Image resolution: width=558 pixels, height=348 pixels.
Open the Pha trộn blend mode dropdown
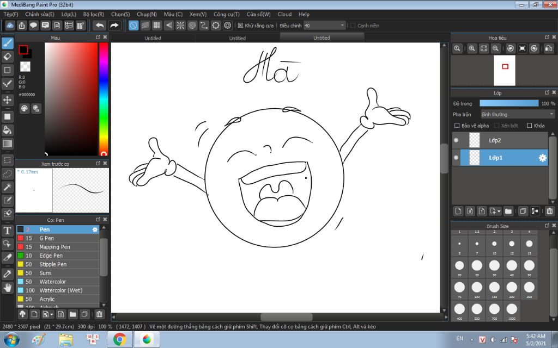pyautogui.click(x=518, y=114)
